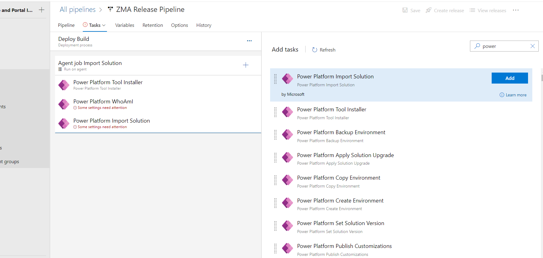Viewport: 543px width, 258px height.
Task: Switch to the Variables tab
Action: tap(124, 25)
